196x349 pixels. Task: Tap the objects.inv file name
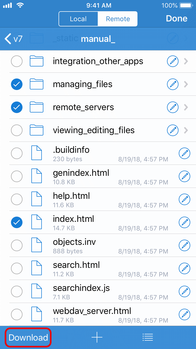pyautogui.click(x=74, y=242)
